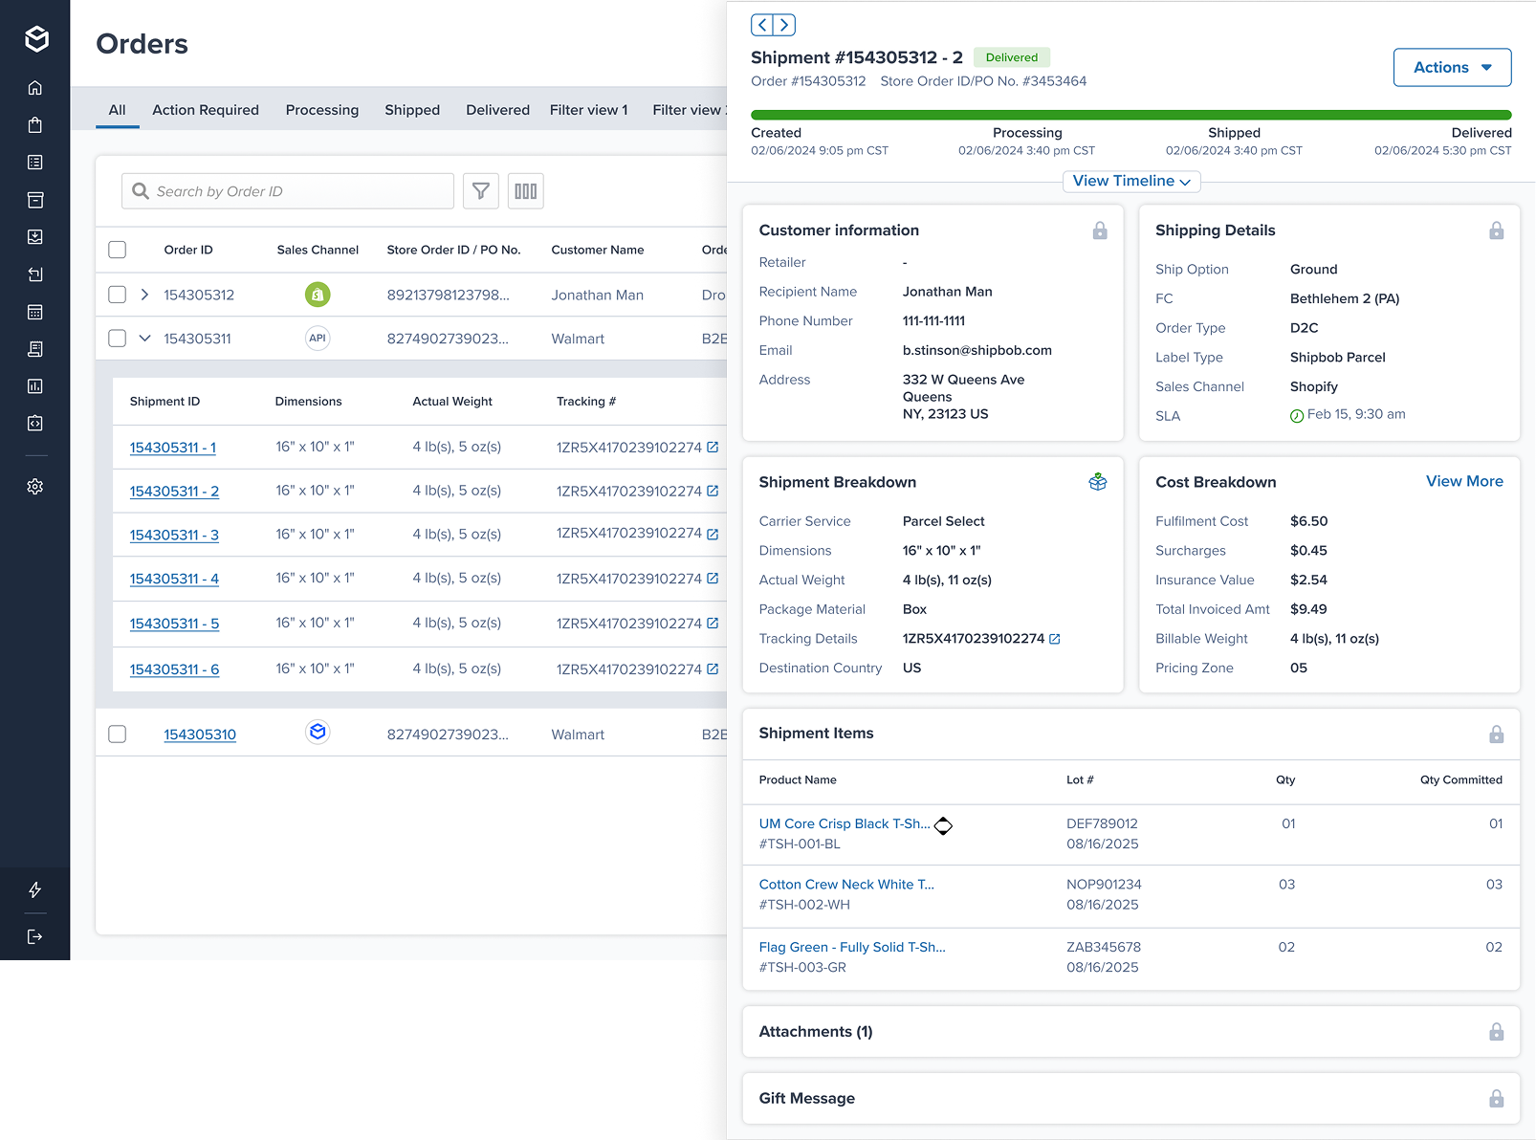Click the Search by Order ID field

click(288, 191)
